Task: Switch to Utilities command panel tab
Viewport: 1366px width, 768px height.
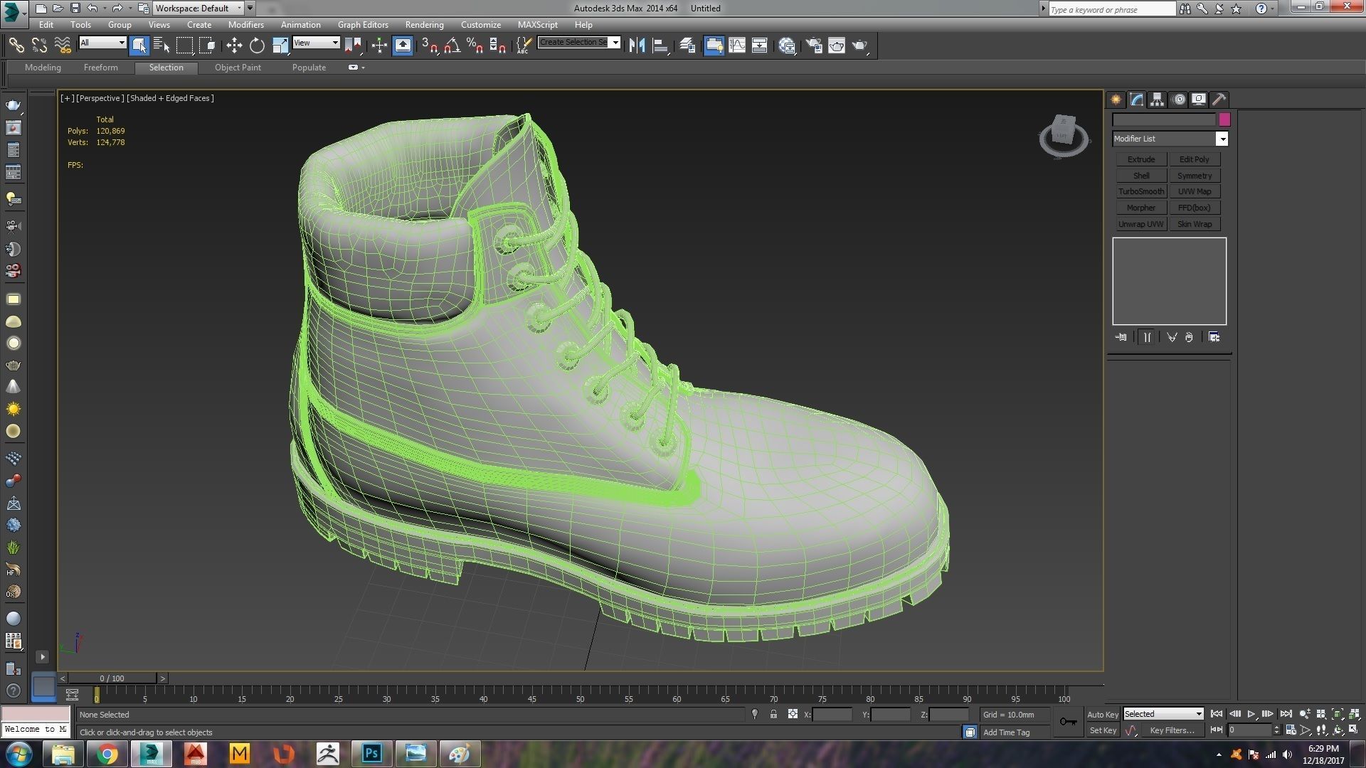Action: point(1219,100)
